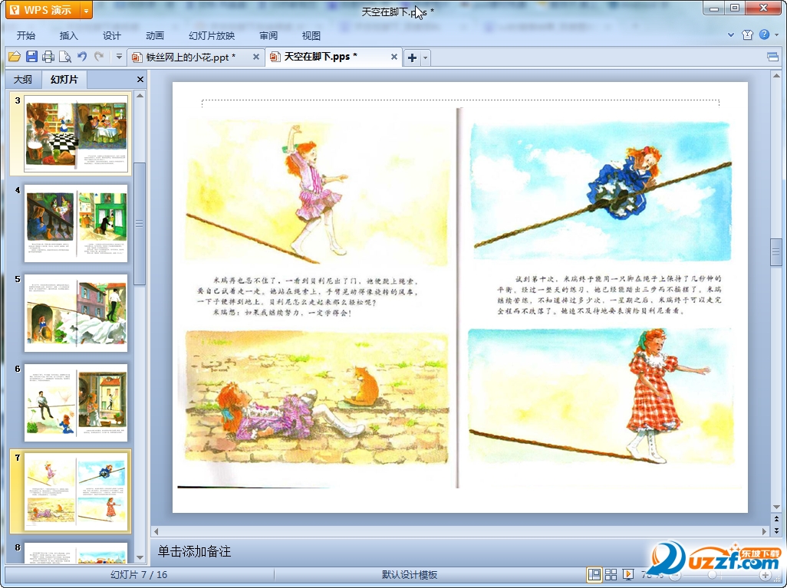Click thumbnail pane scroll down arrow
The image size is (787, 588).
click(140, 557)
